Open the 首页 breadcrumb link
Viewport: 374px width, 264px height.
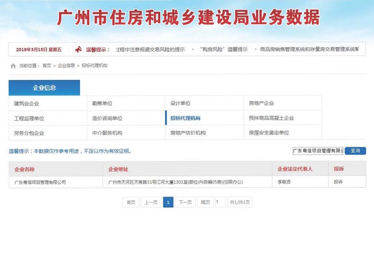(x=47, y=66)
